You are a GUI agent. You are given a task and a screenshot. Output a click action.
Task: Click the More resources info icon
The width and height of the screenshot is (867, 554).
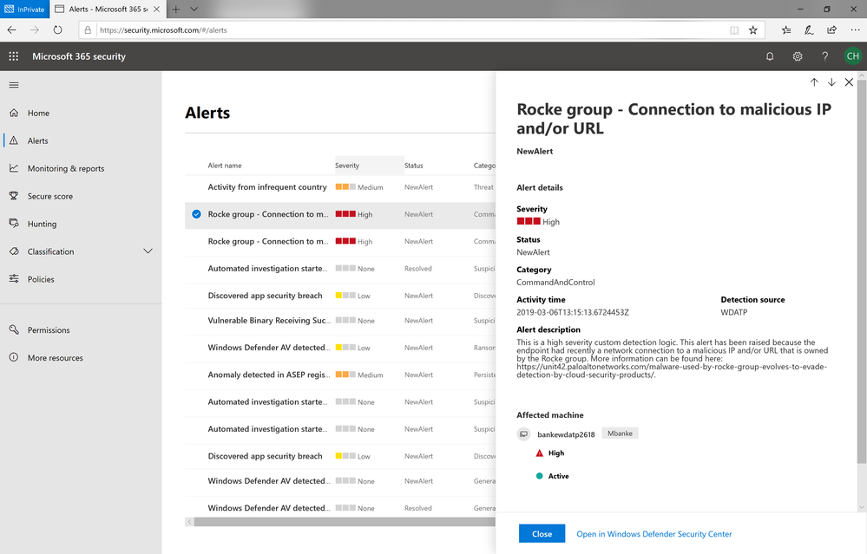pyautogui.click(x=14, y=357)
